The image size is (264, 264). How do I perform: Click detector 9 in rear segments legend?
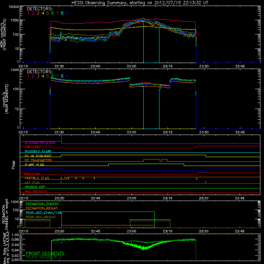(67, 76)
